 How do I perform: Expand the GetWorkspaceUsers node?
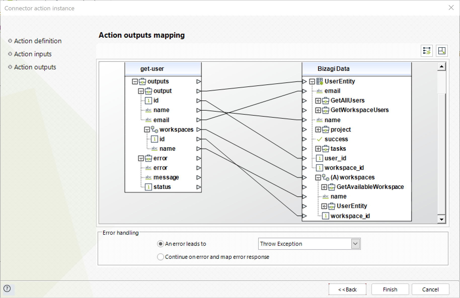(318, 110)
